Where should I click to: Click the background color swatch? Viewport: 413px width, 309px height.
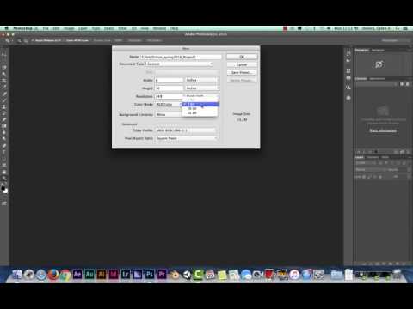point(6,191)
